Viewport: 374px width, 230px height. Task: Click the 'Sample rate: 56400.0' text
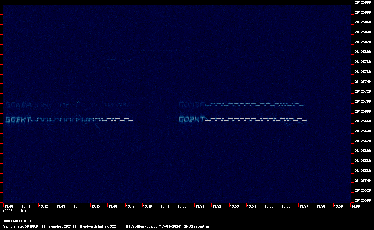(x=20, y=226)
